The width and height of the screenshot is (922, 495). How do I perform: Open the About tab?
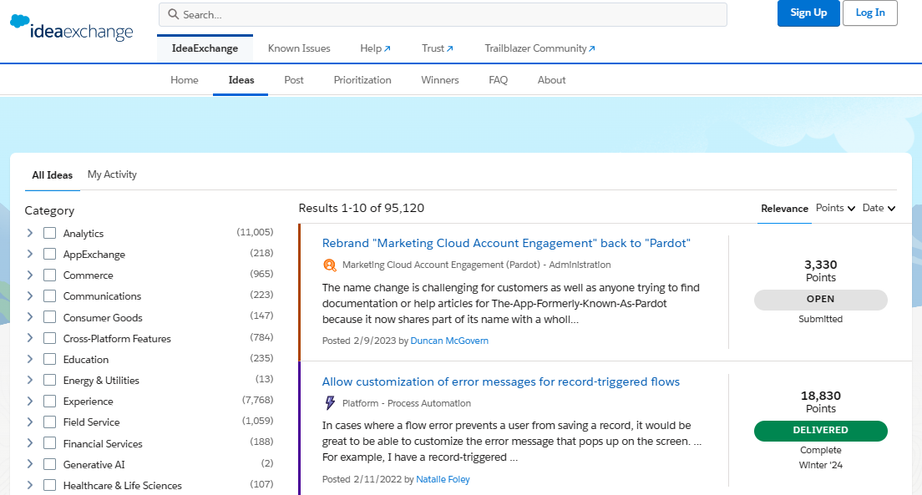coord(551,80)
